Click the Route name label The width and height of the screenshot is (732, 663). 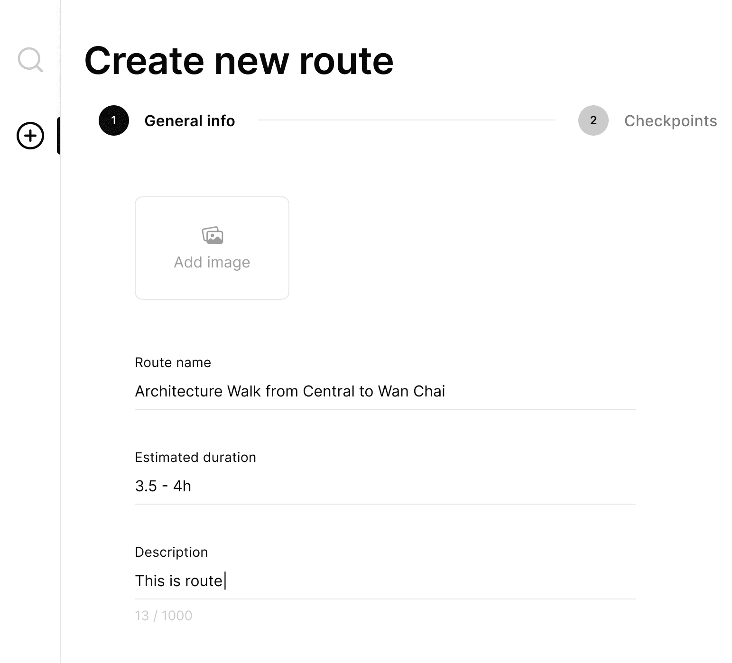tap(173, 362)
